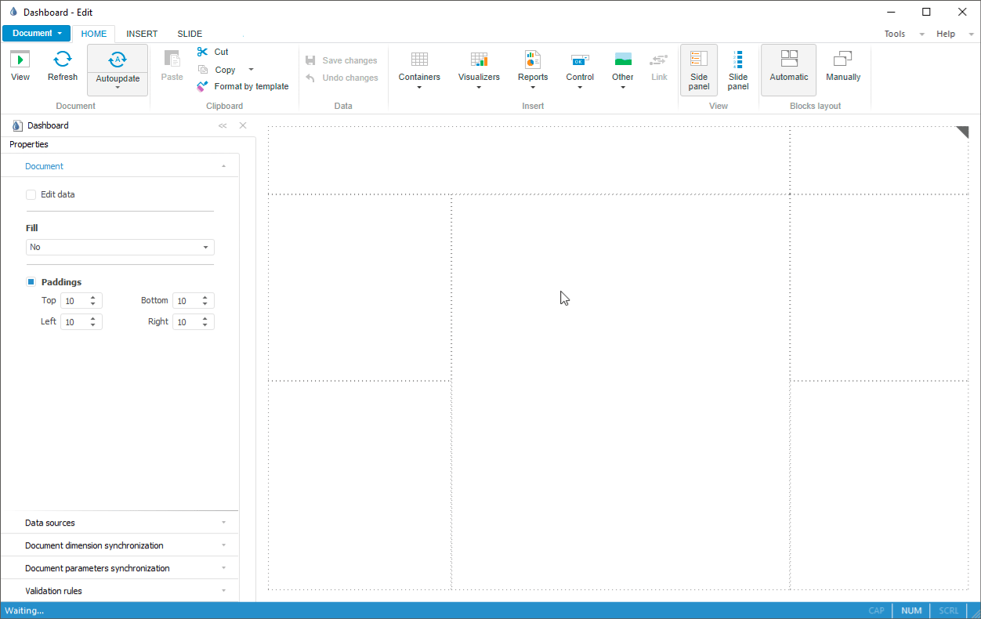981x619 pixels.
Task: Open the Tools menu
Action: (x=895, y=34)
